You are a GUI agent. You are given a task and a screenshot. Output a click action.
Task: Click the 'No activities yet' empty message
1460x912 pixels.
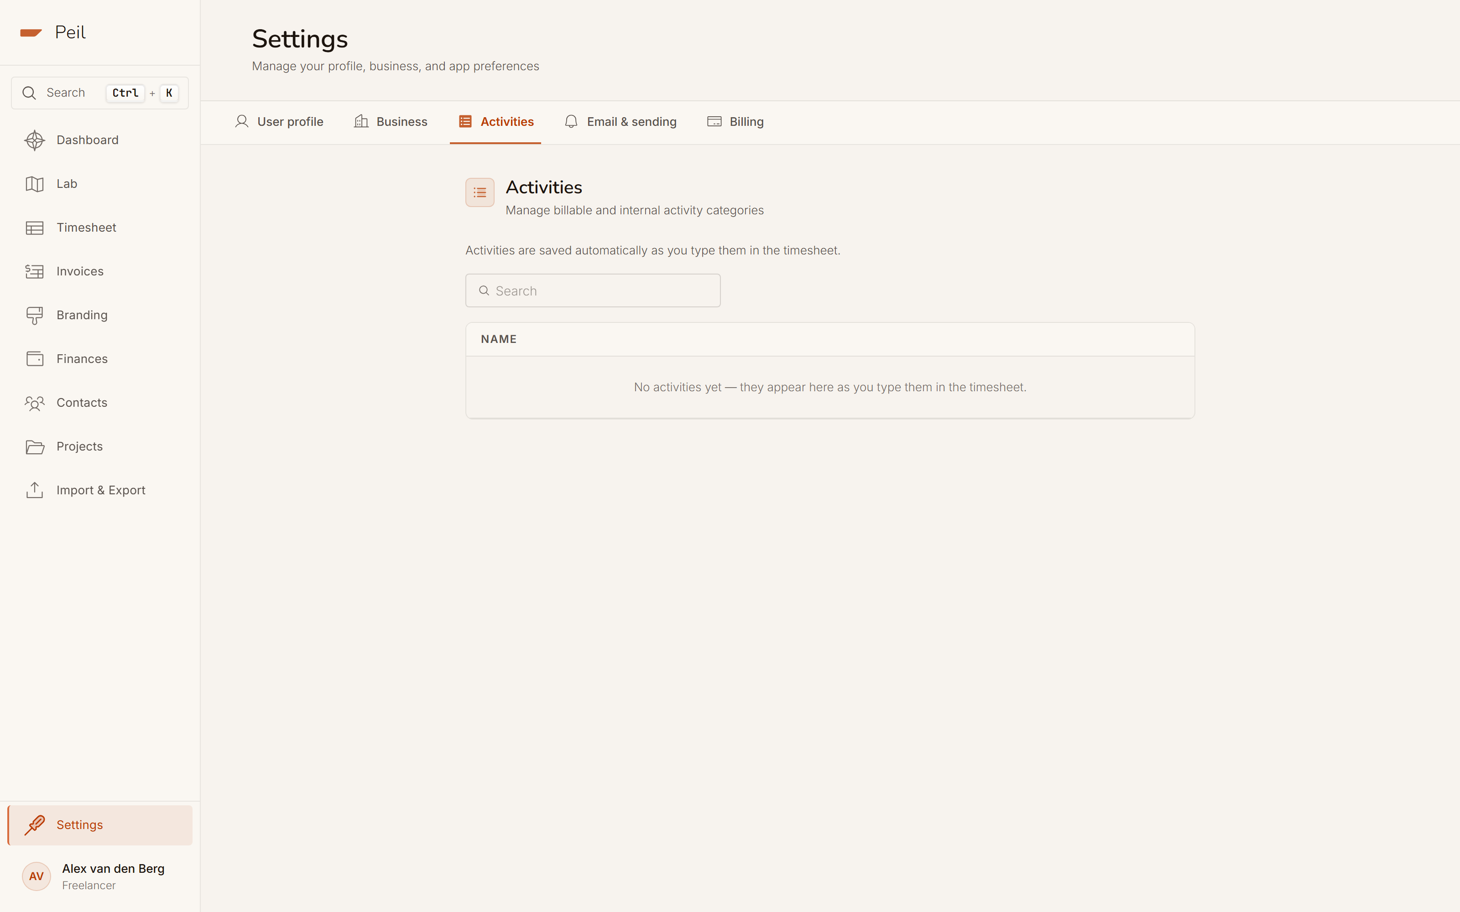(829, 387)
